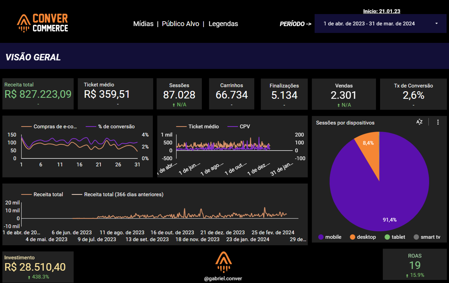
Task: Click the green arrow under Sessões value
Action: (174, 105)
